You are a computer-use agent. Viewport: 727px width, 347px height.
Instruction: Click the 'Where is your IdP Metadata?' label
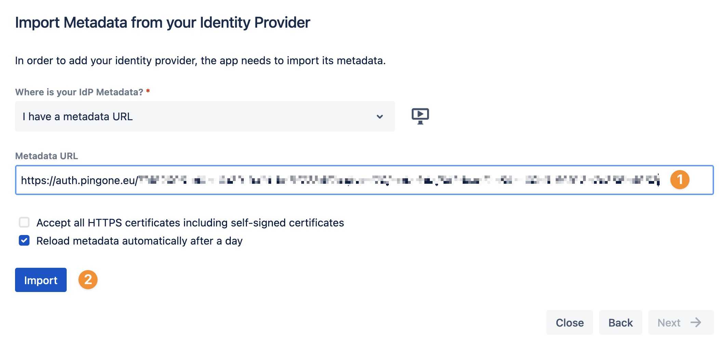[x=79, y=92]
